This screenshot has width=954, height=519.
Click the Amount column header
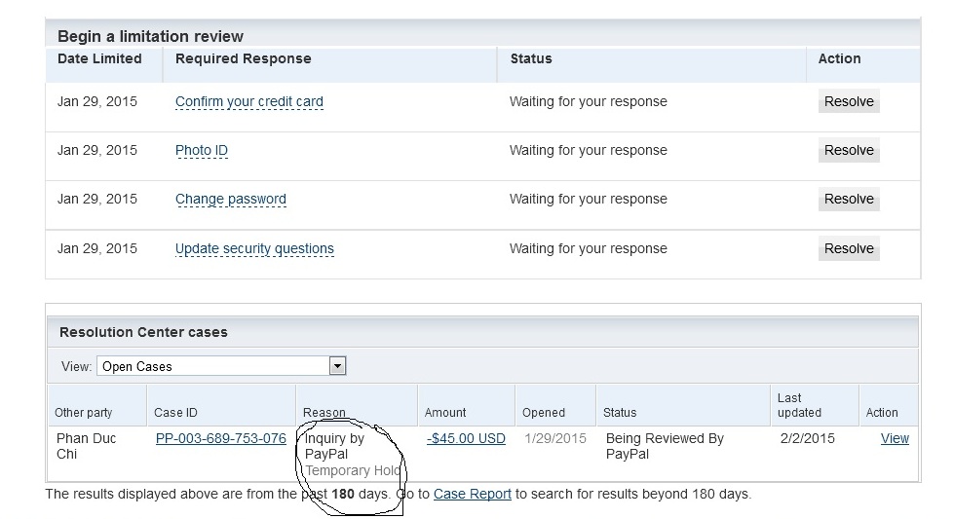click(x=445, y=413)
